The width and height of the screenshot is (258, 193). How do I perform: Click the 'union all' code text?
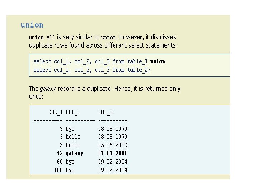42,37
